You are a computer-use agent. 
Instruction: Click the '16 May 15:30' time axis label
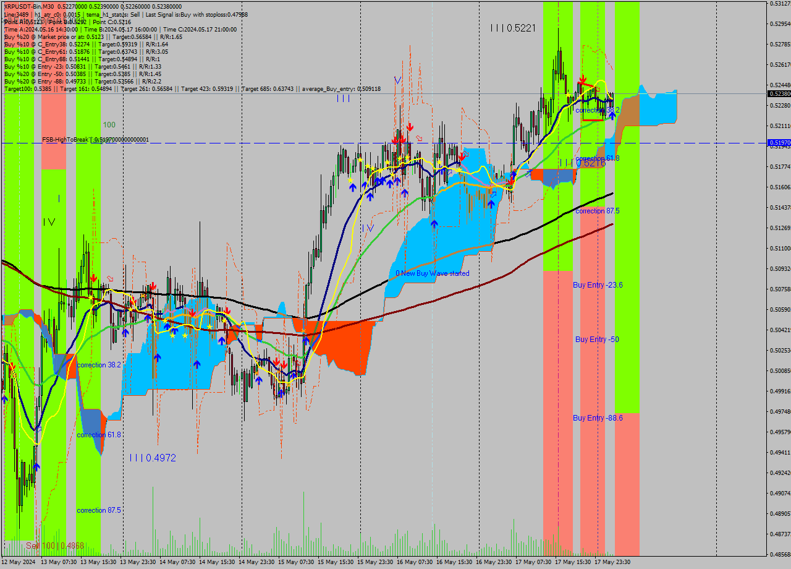(454, 562)
